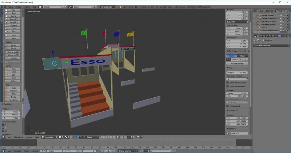Click the Focale value slider field
Viewport: 291px width, 153px height.
point(238,72)
